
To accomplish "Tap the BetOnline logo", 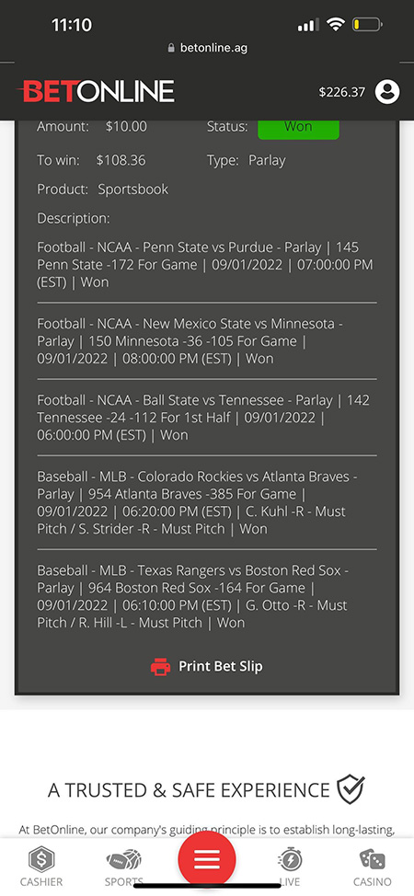I will 96,91.
